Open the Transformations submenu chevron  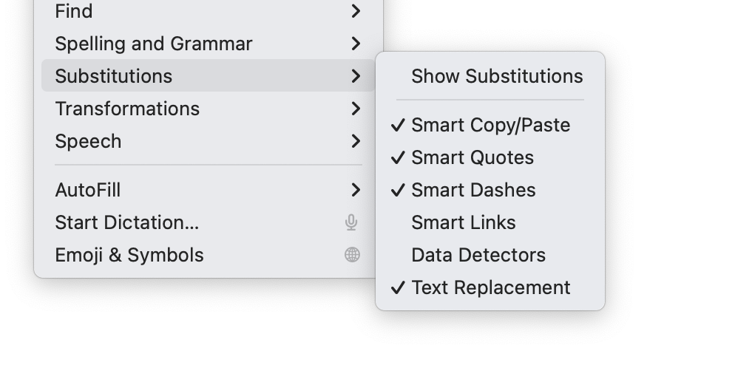coord(356,109)
